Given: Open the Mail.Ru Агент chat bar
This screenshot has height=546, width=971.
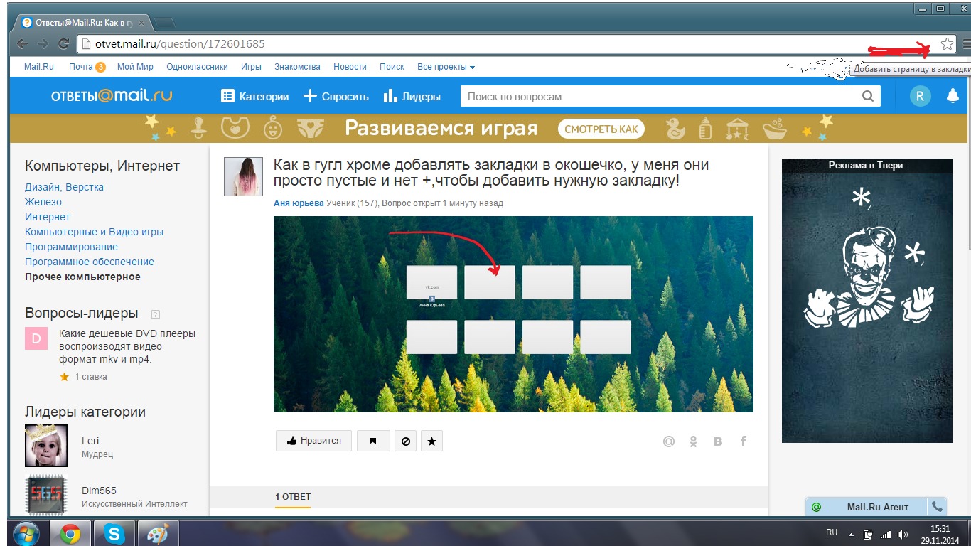Looking at the screenshot, I should tap(867, 507).
